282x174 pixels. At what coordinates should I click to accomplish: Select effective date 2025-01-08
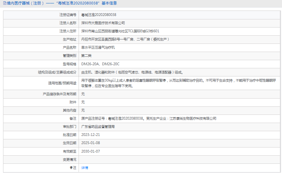click(x=90, y=143)
